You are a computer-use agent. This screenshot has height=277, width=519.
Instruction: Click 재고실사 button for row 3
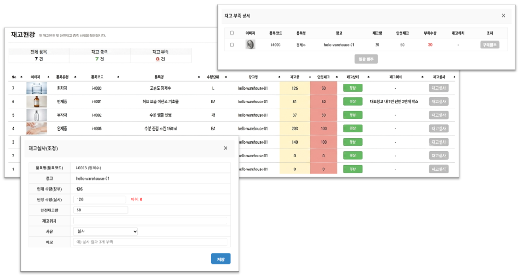pyautogui.click(x=439, y=142)
